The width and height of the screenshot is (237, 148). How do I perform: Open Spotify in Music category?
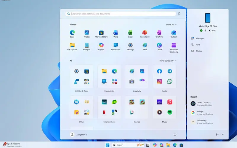[170, 112]
